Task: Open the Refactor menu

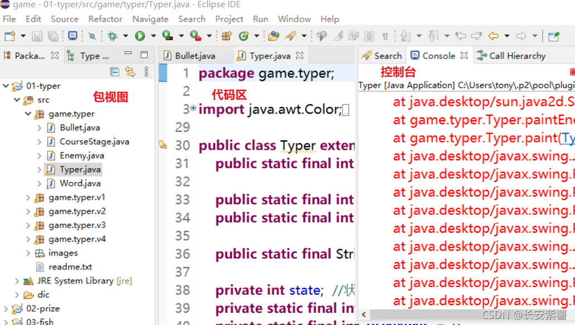Action: coord(105,19)
